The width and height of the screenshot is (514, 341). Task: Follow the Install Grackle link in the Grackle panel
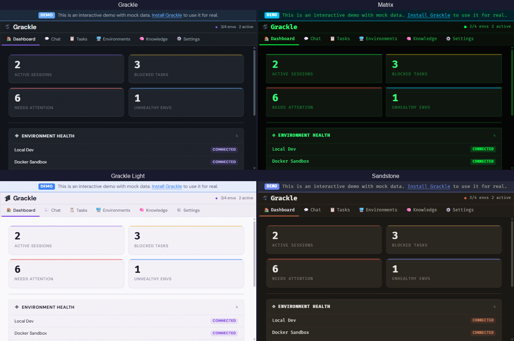(x=167, y=15)
